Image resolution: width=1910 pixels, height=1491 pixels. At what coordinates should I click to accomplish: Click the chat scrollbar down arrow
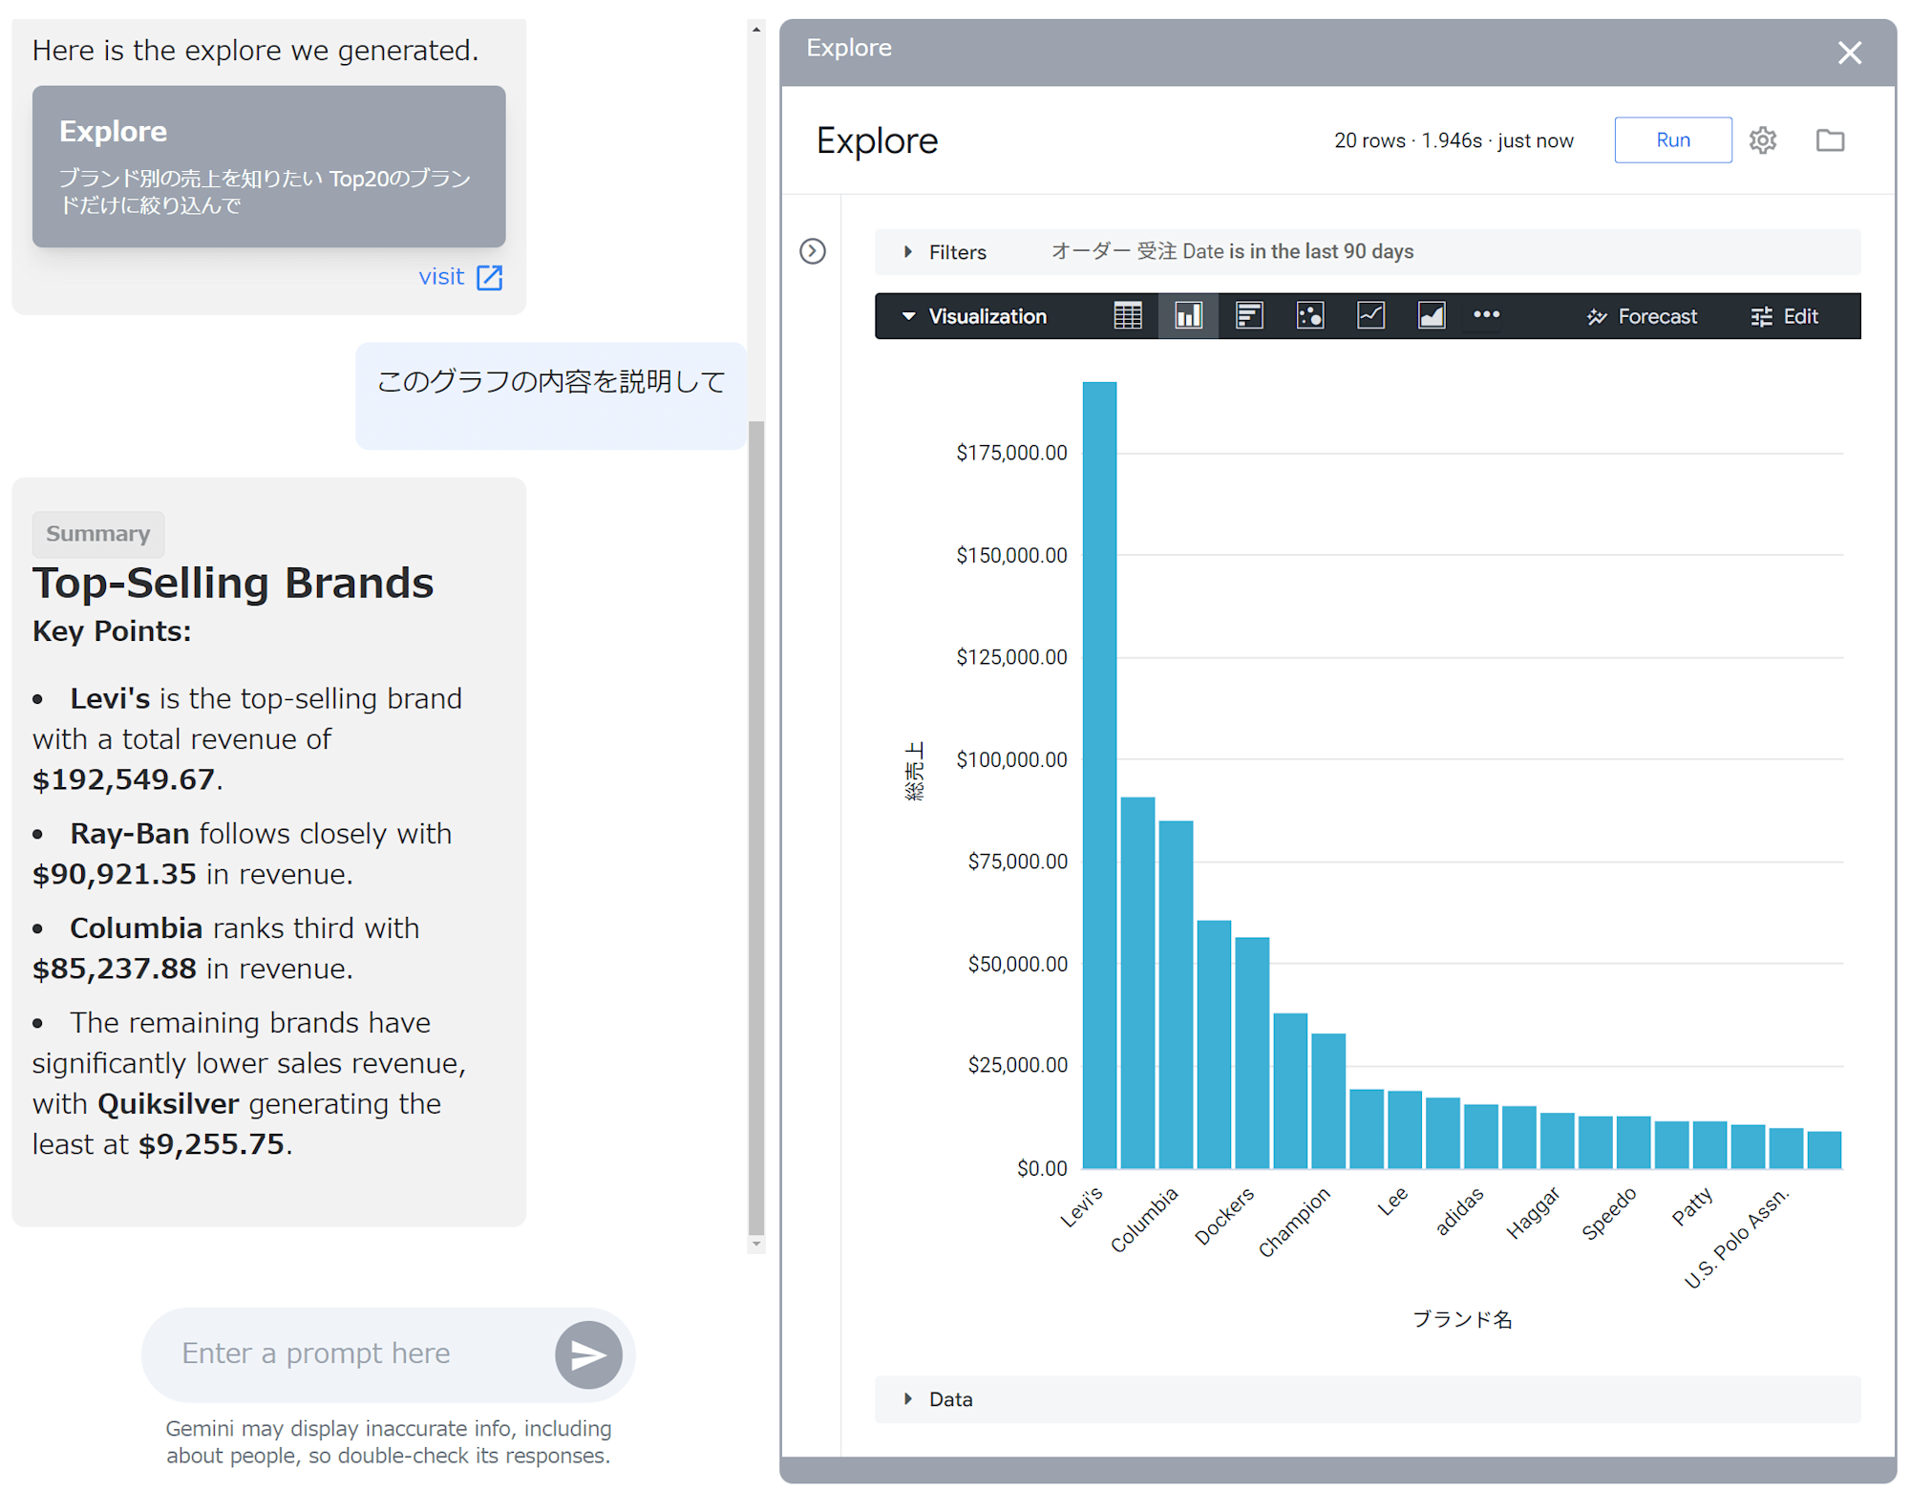tap(756, 1244)
